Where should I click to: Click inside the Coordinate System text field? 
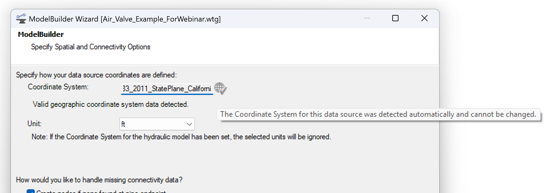167,89
